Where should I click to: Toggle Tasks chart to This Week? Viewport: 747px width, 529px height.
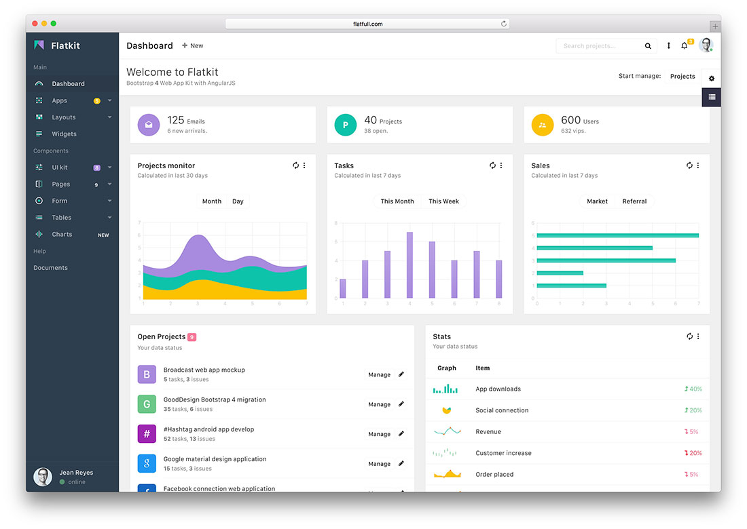coord(443,201)
